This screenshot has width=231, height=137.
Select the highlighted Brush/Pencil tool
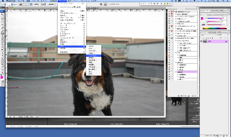[2, 34]
